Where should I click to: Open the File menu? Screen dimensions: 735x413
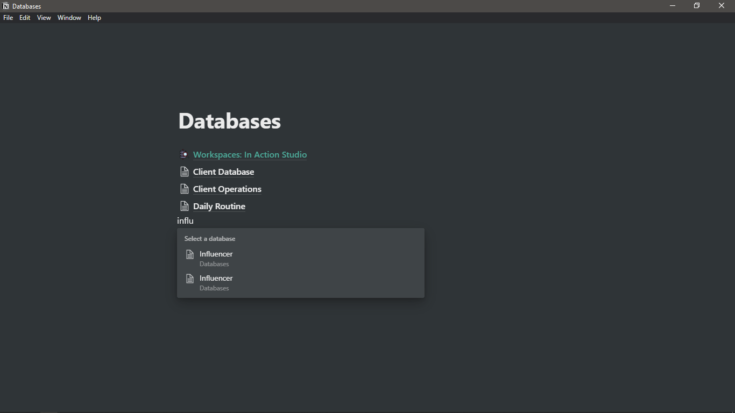(8, 18)
